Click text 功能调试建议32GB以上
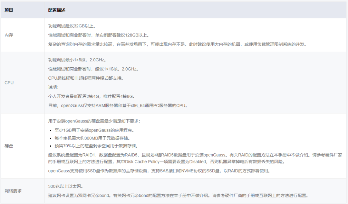Viewport: 348px width, 204px height. coord(72,26)
